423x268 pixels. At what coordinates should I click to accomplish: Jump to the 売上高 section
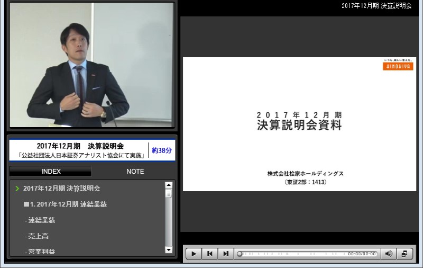tap(37, 236)
